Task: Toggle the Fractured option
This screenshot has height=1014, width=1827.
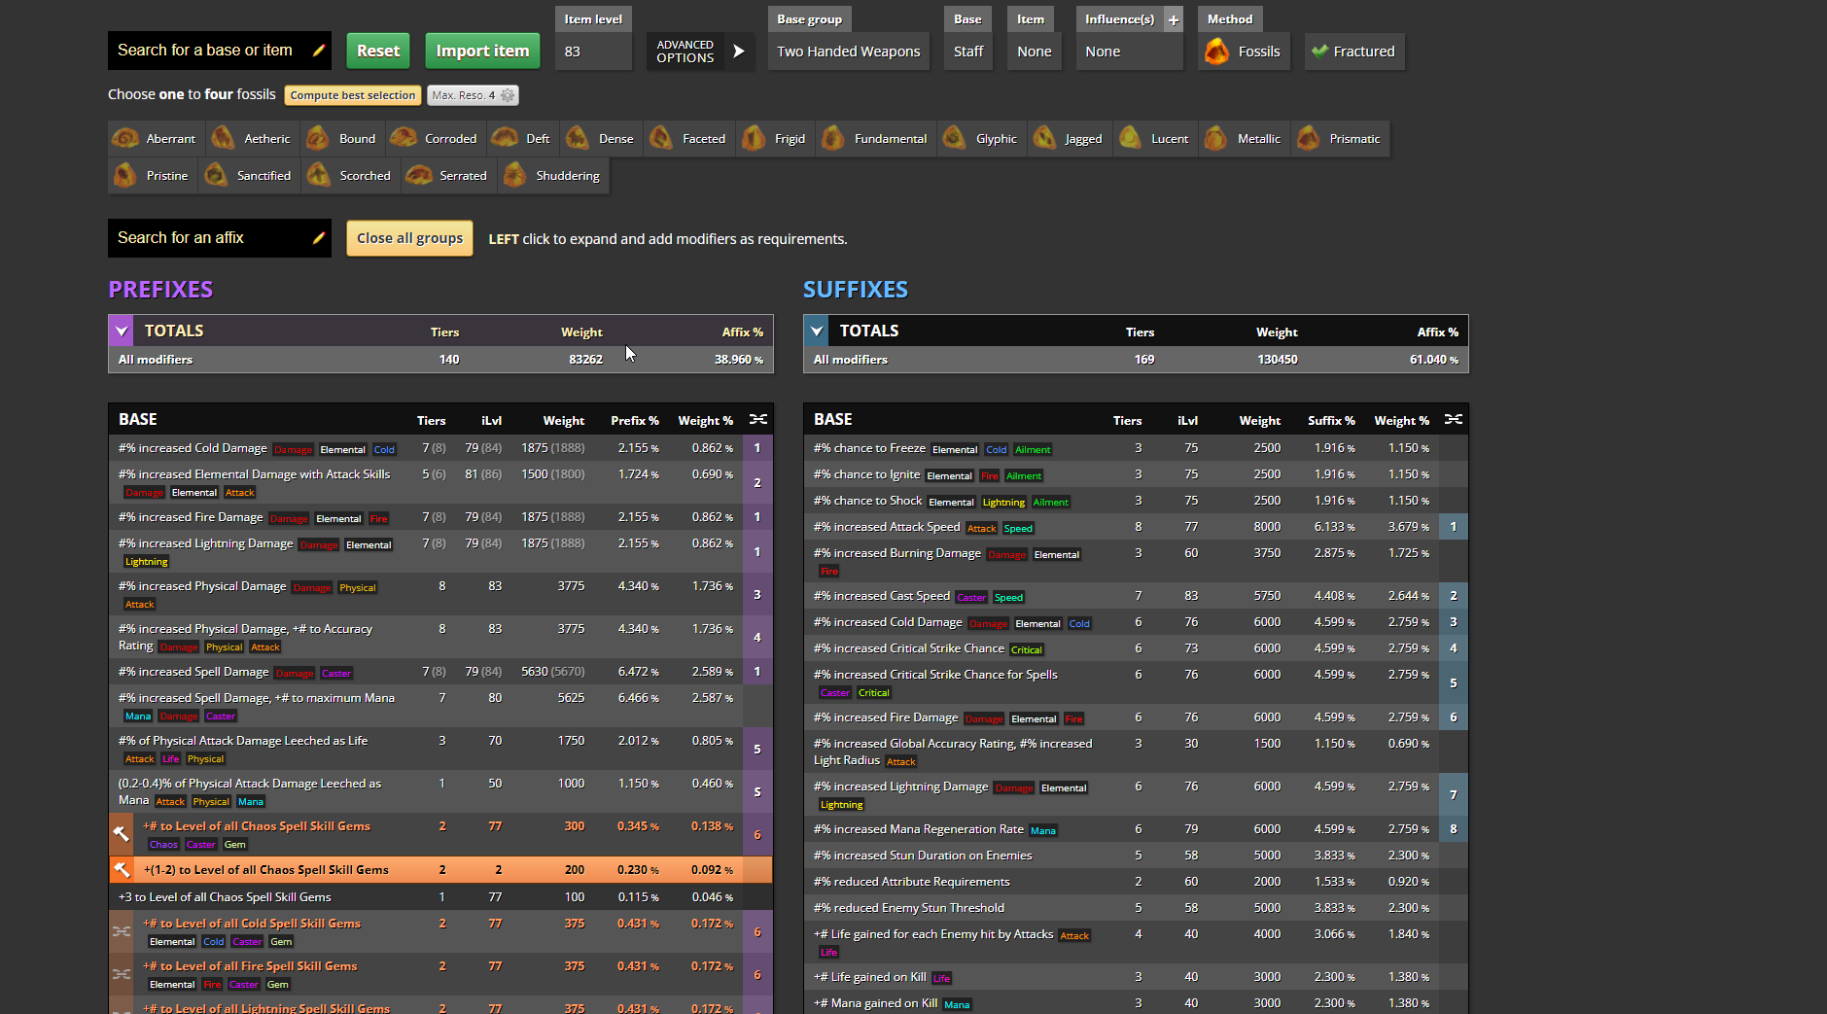Action: pos(1354,52)
